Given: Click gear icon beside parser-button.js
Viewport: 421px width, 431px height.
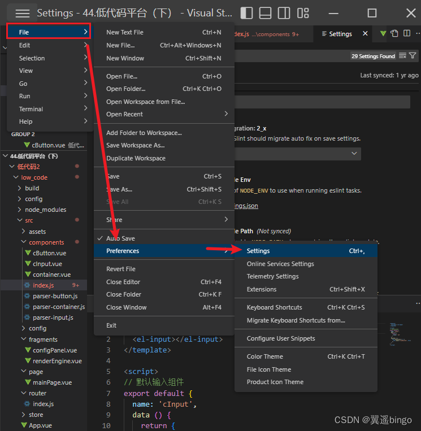Looking at the screenshot, I should click(x=27, y=296).
